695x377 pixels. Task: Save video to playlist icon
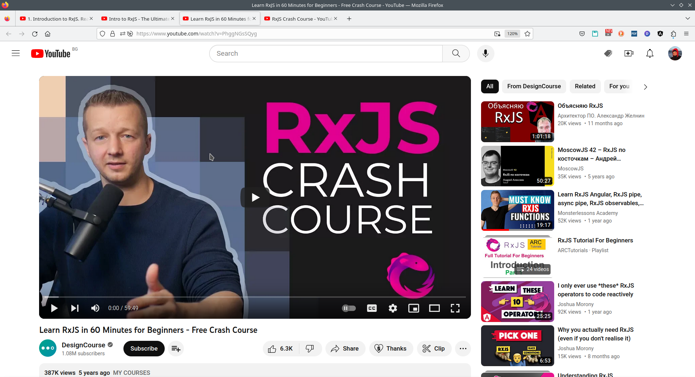176,348
